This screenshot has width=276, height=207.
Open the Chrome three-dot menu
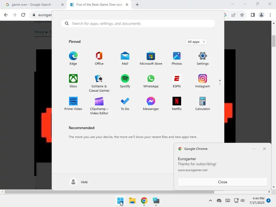point(270,15)
